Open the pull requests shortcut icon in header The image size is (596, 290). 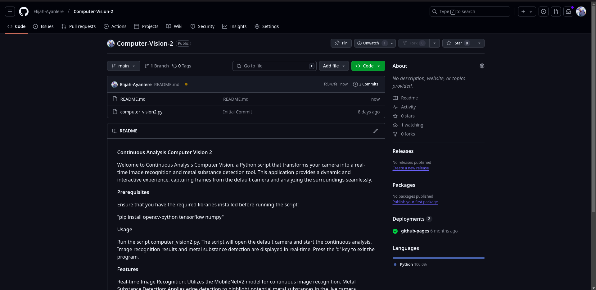point(556,12)
